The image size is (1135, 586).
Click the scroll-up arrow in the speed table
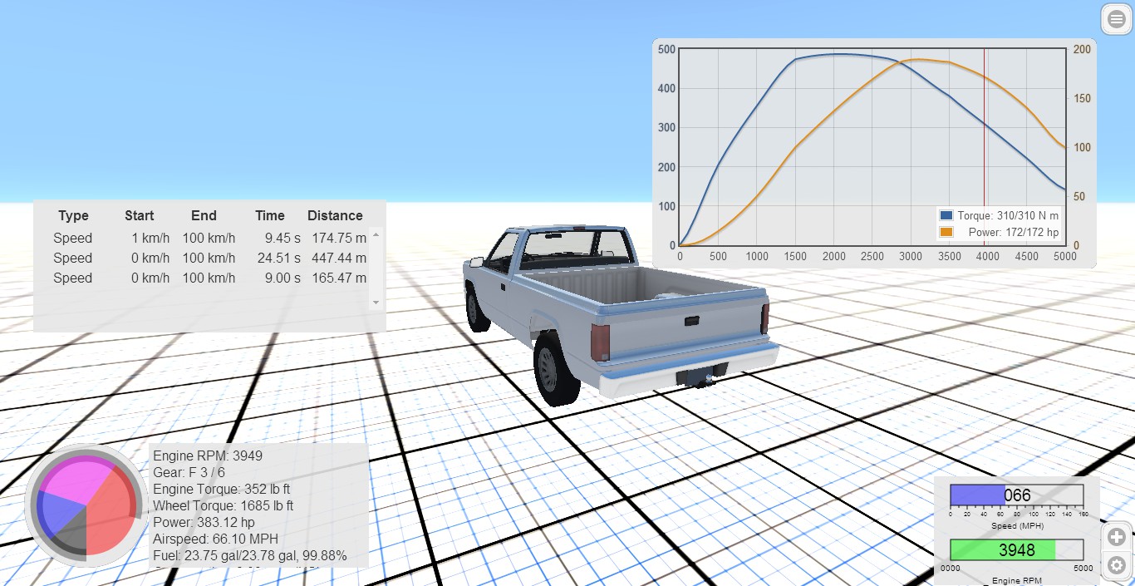pyautogui.click(x=376, y=235)
